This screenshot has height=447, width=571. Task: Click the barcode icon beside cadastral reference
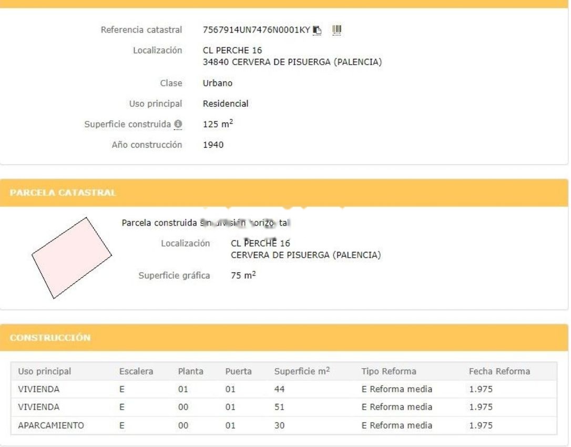tap(337, 30)
